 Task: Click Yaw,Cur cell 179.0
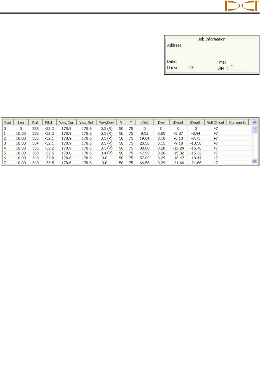click(67, 153)
